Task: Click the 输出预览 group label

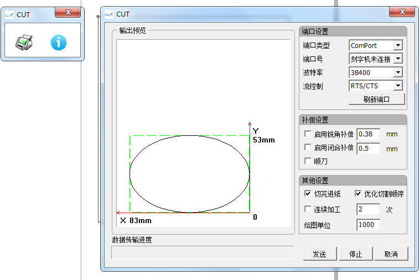Action: [x=133, y=30]
